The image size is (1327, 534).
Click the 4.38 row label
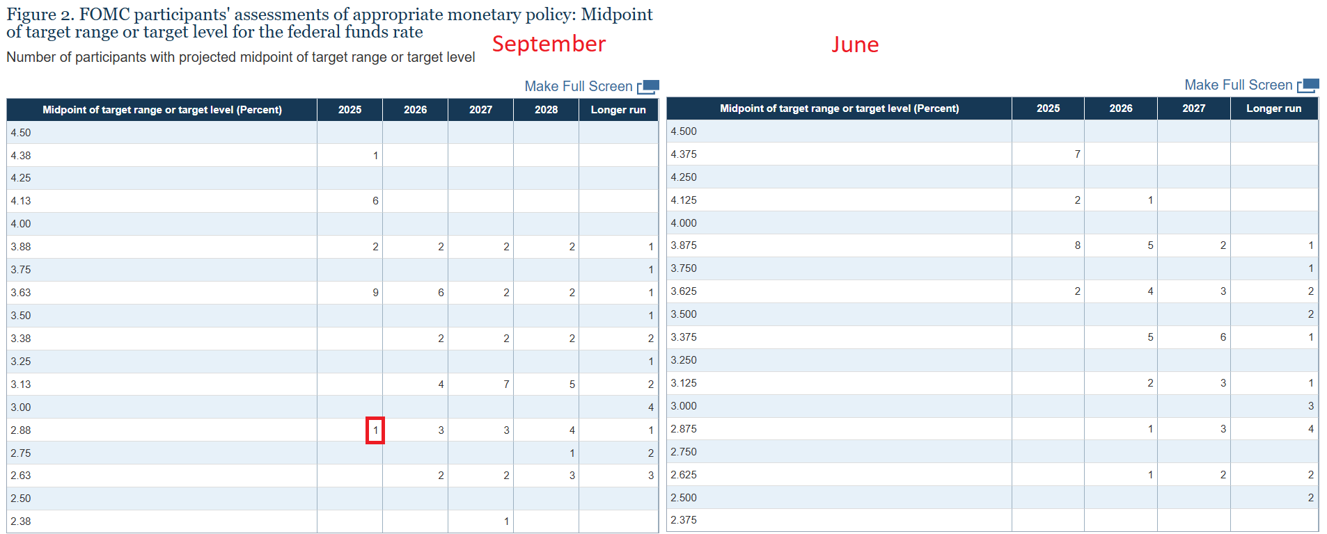pos(21,156)
